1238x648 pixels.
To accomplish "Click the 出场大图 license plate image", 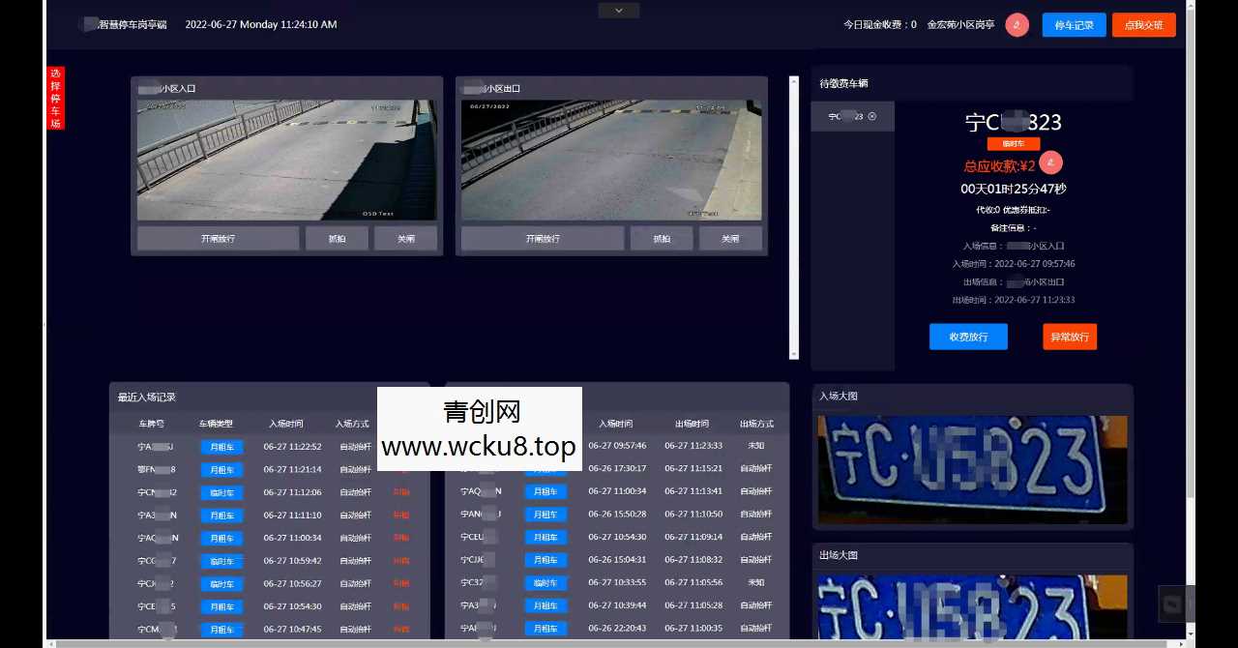I will coord(971,609).
